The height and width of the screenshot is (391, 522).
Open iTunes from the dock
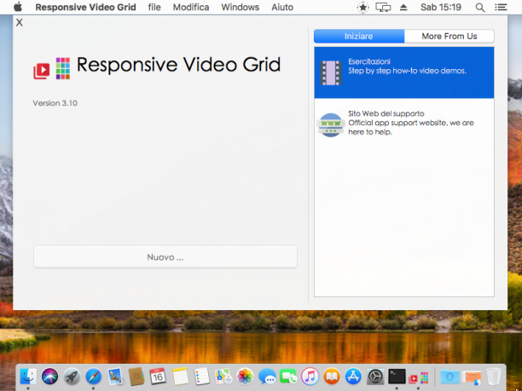tap(310, 377)
